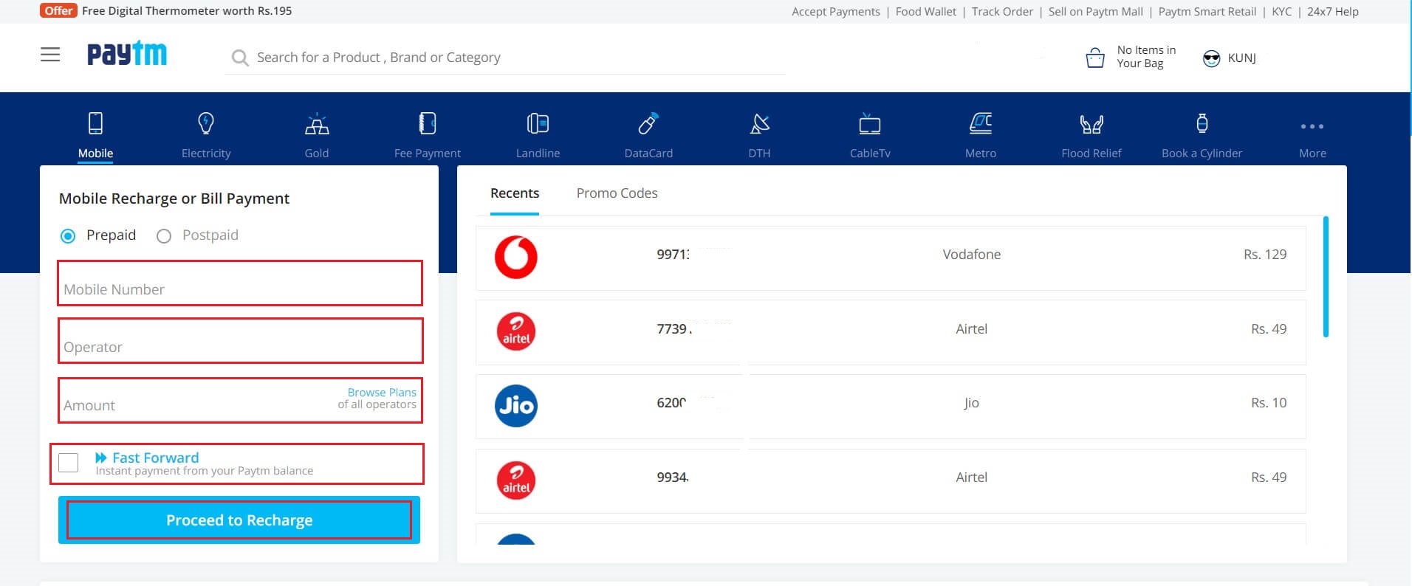
Task: Select the Postpaid radio button
Action: tap(164, 236)
